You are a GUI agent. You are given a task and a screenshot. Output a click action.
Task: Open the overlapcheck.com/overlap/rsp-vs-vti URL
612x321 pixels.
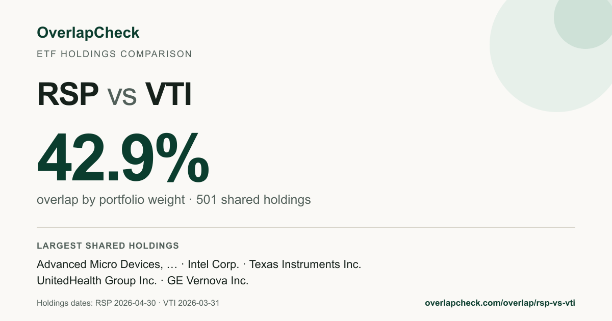point(500,303)
